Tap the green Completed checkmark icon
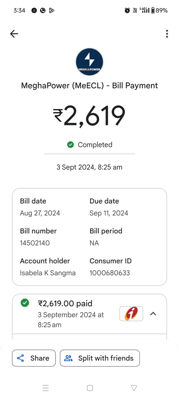The height and width of the screenshot is (399, 179). pos(70,145)
